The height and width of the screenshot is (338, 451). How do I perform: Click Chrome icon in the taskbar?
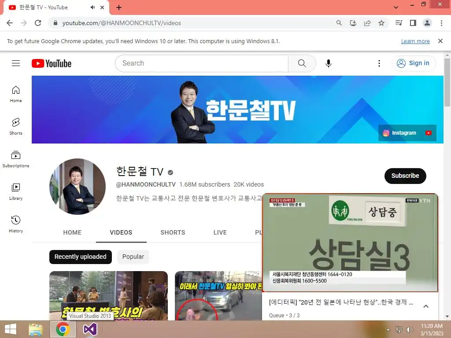(63, 329)
